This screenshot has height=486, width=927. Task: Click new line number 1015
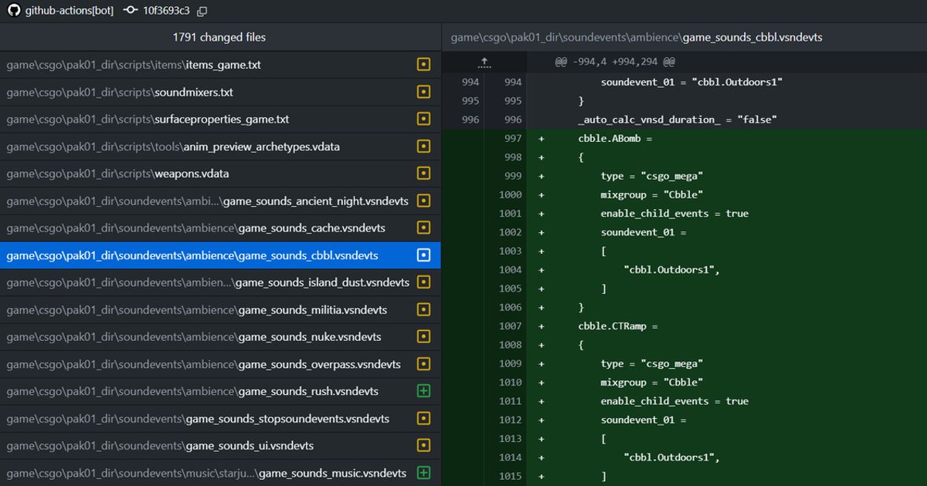[x=511, y=476]
